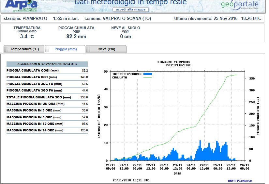Image resolution: width=269 pixels, height=184 pixels.
Task: Select the Pioggia (mm) tab
Action: [65, 49]
